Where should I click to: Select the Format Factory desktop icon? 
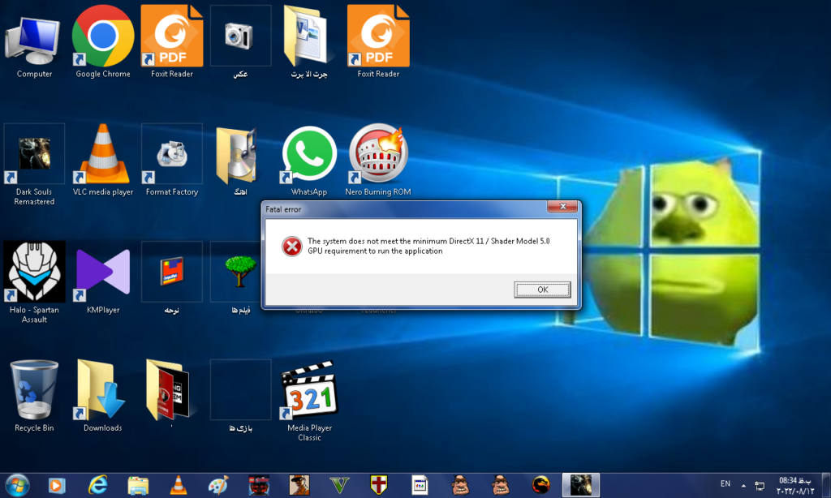pos(172,156)
